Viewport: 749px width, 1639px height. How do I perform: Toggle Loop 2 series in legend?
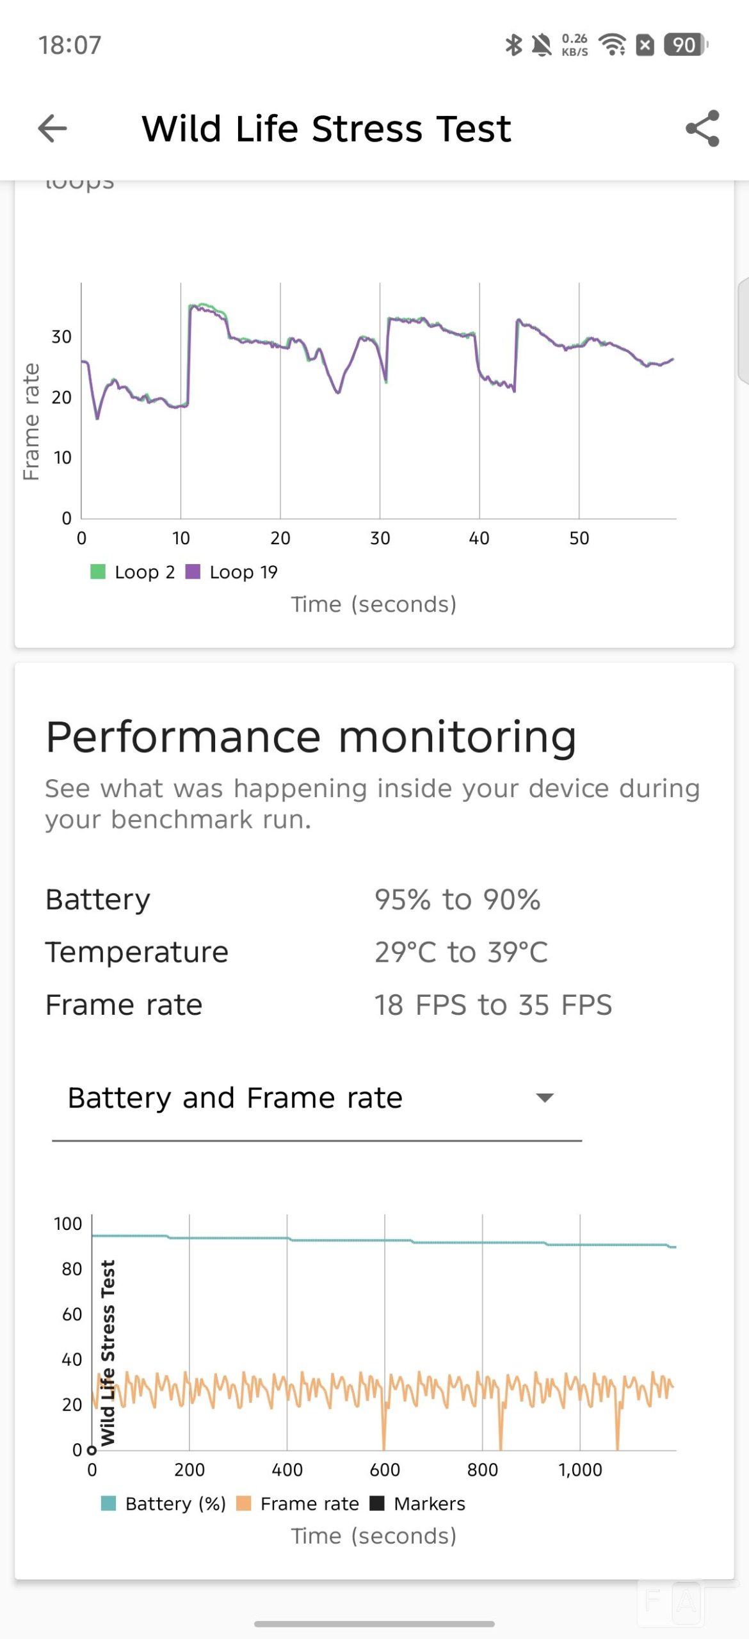tap(133, 572)
